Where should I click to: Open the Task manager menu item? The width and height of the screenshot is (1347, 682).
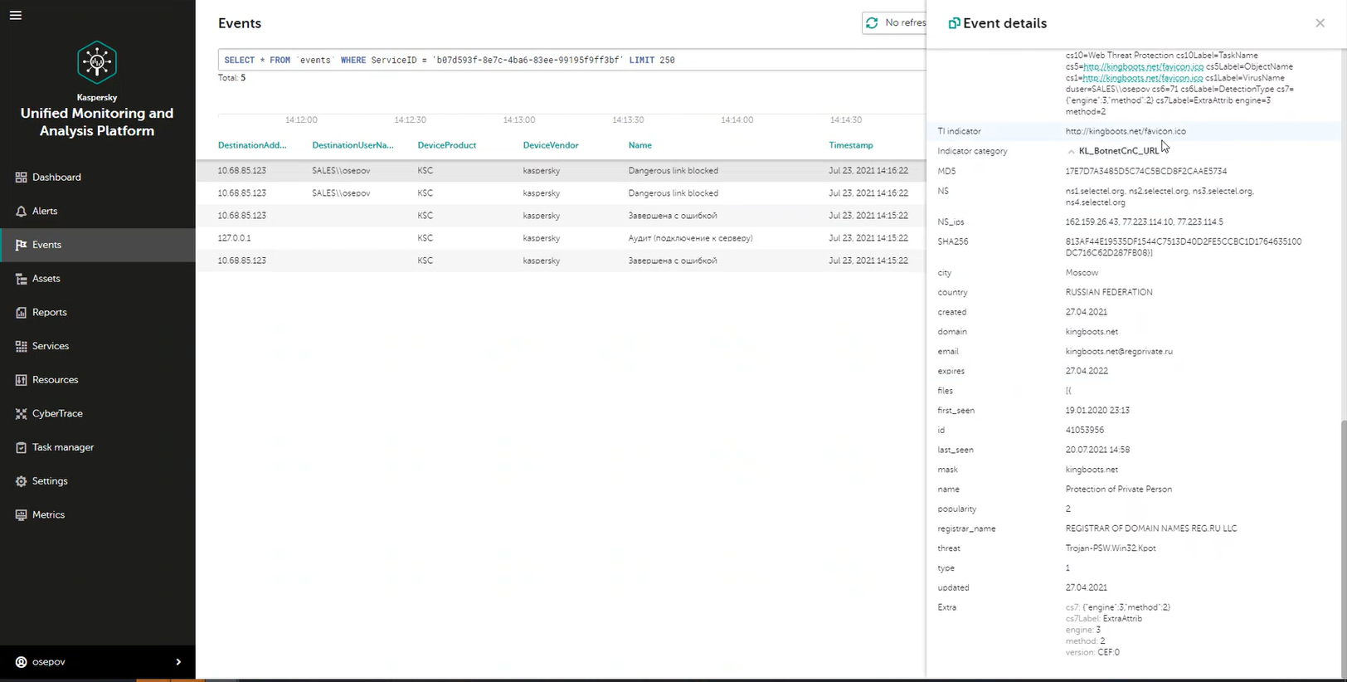[x=62, y=447]
